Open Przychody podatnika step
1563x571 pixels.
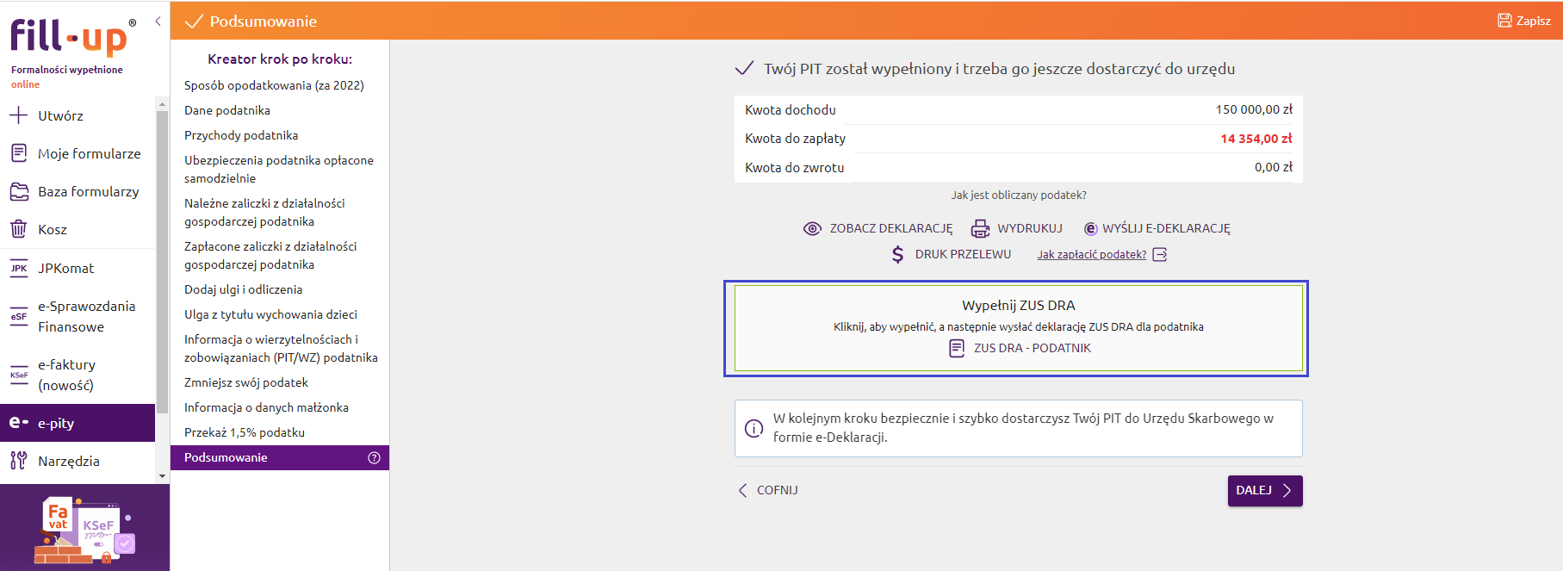click(241, 135)
